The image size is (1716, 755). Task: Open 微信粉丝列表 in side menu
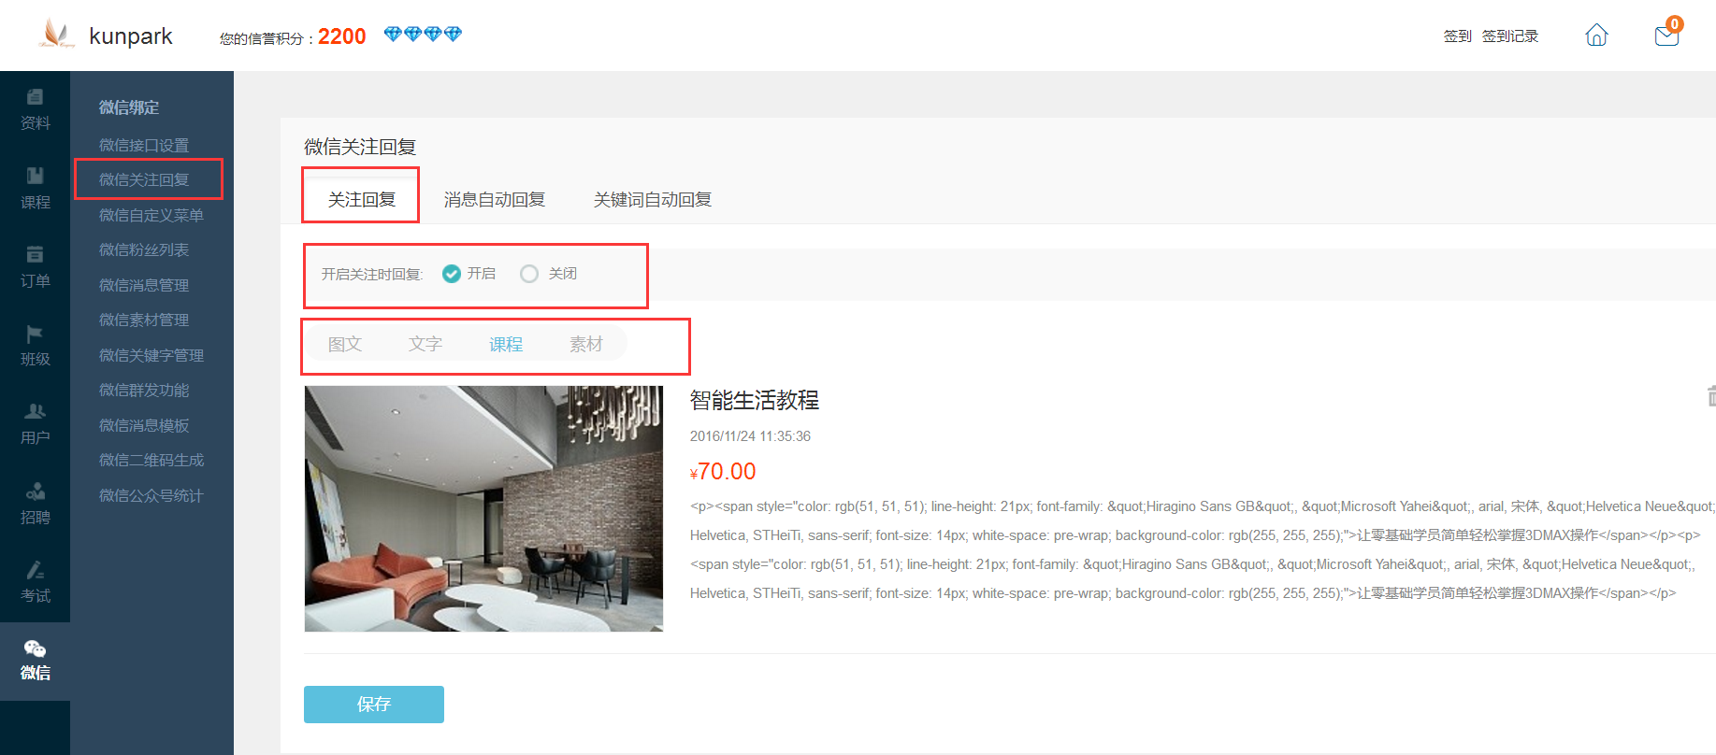(x=144, y=250)
